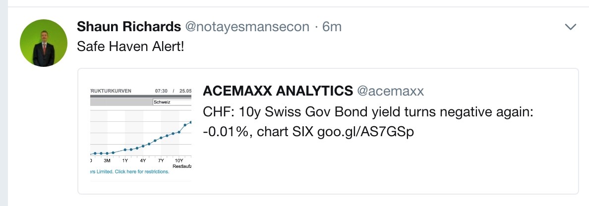Click the 1Y label on chart axis
The height and width of the screenshot is (206, 589).
click(125, 161)
